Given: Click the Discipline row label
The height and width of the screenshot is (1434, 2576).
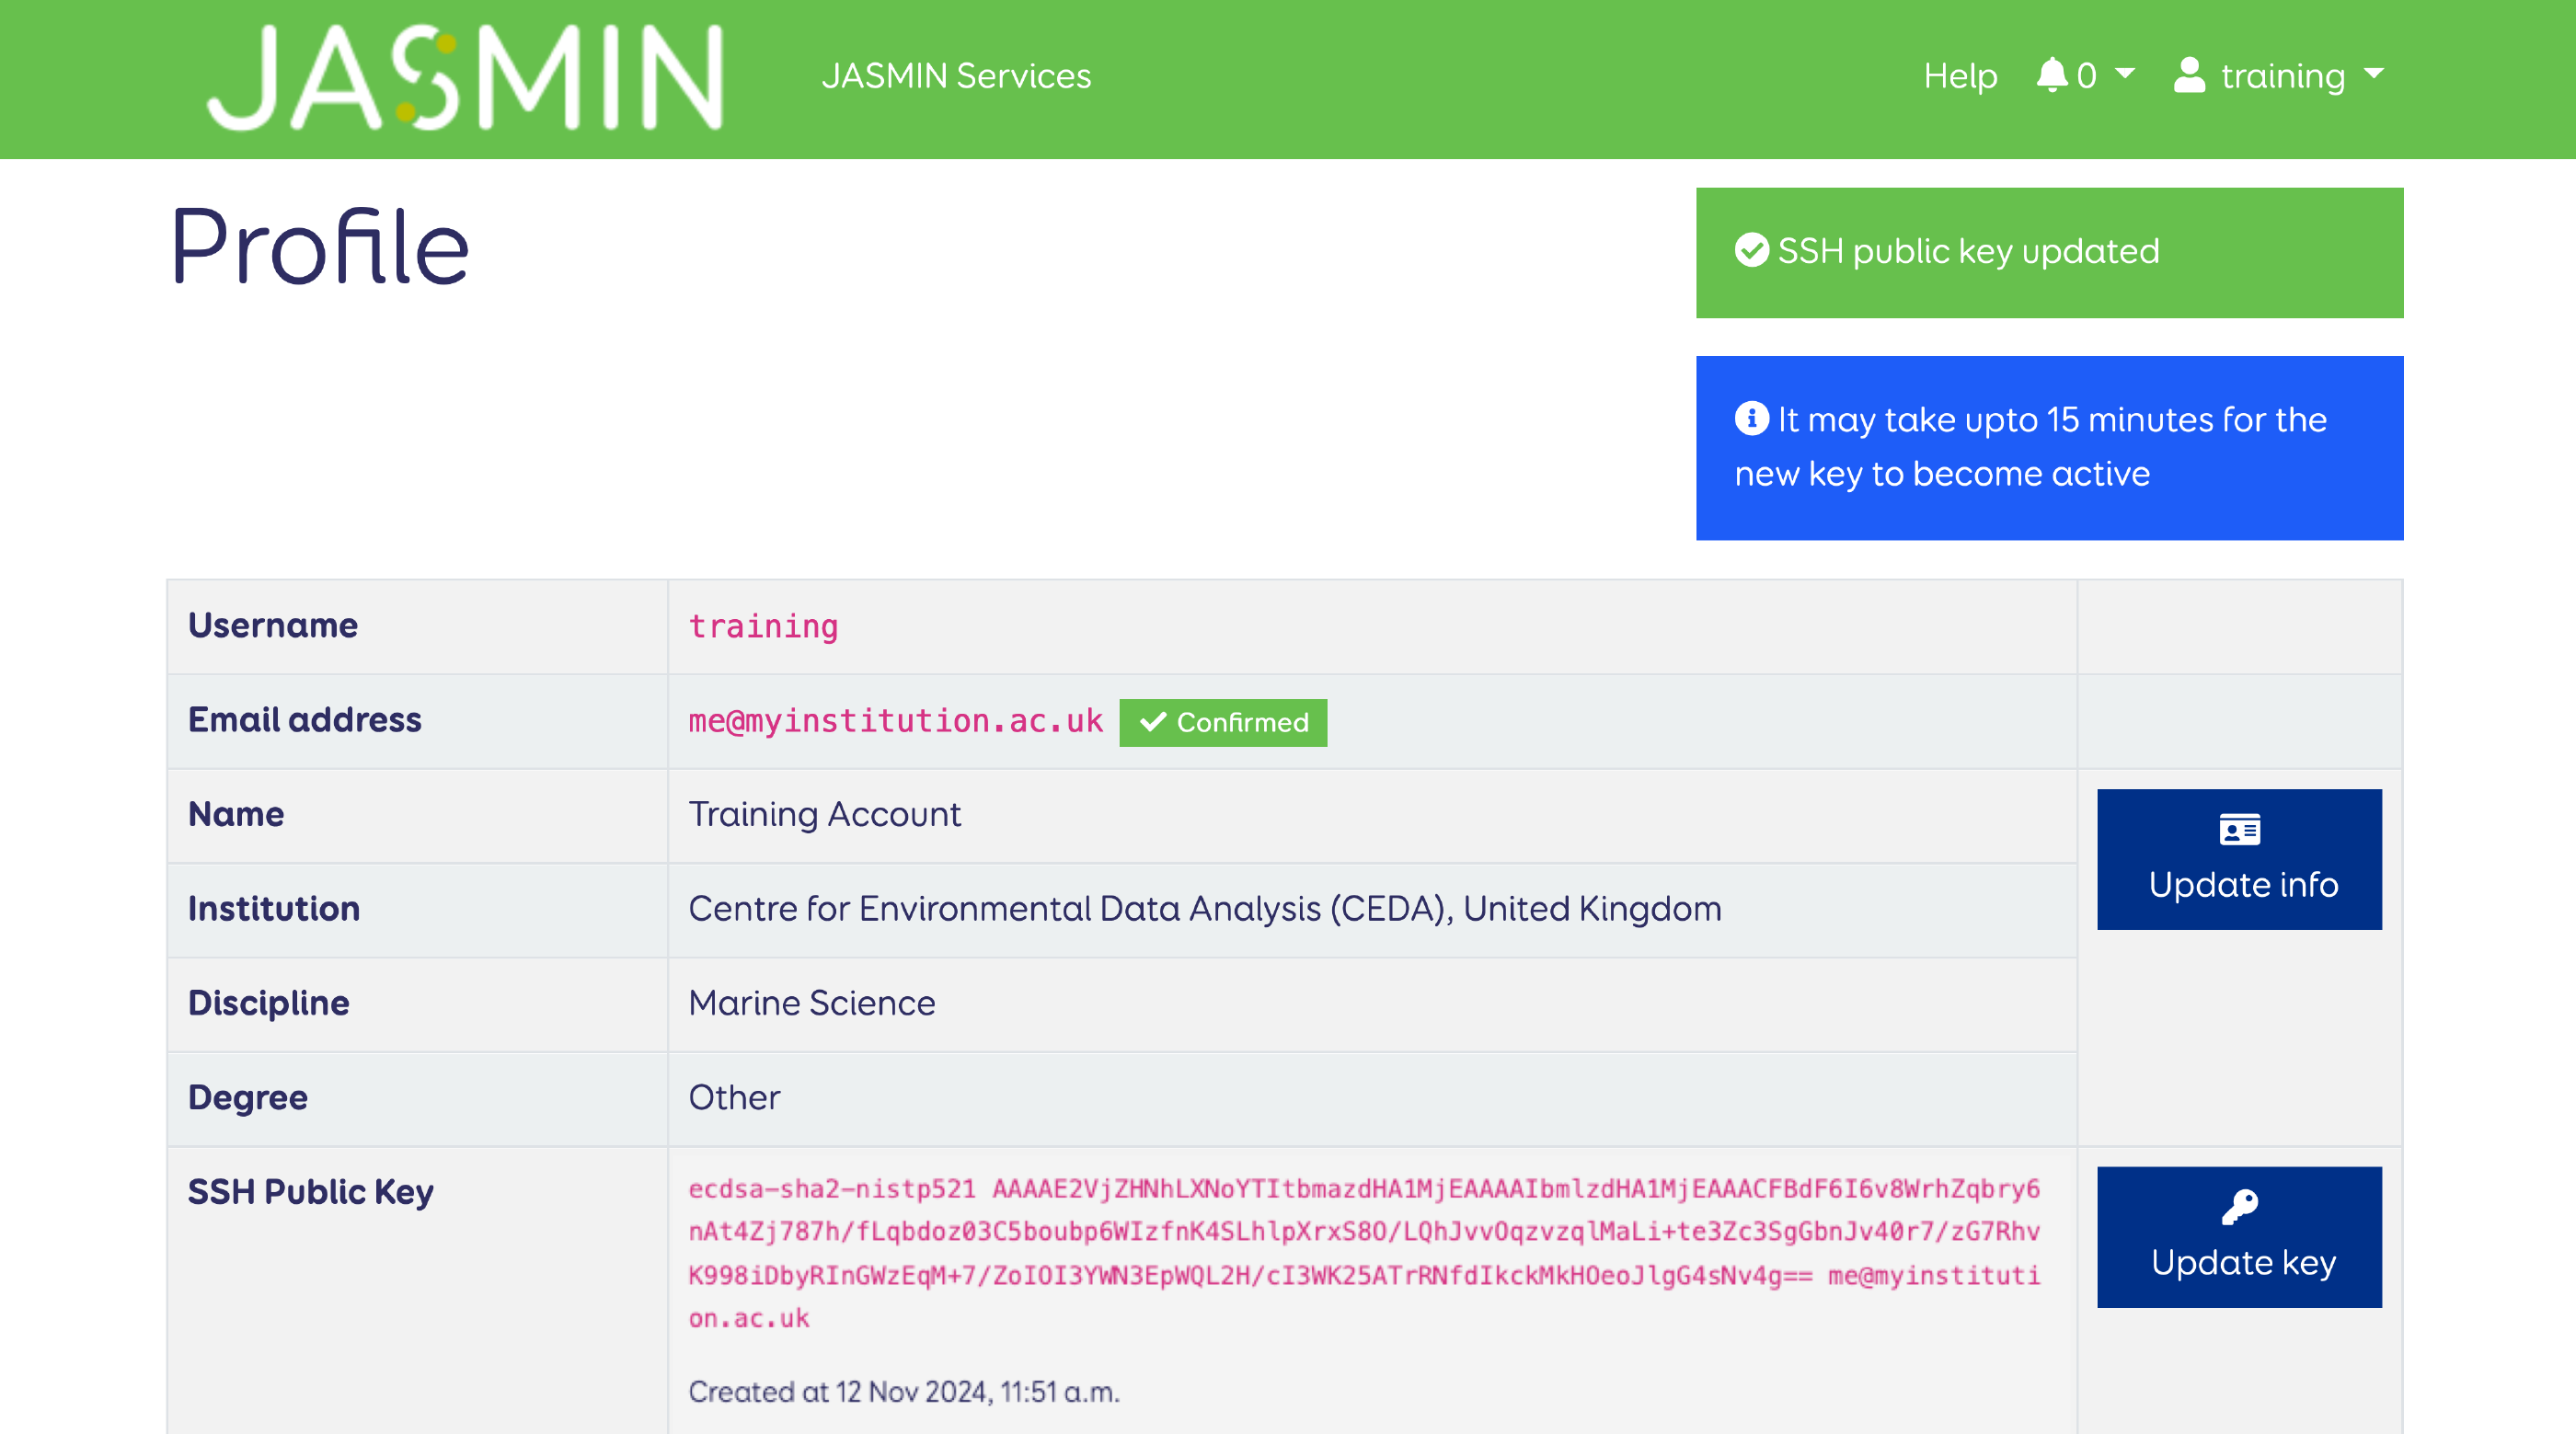Looking at the screenshot, I should tap(268, 1003).
